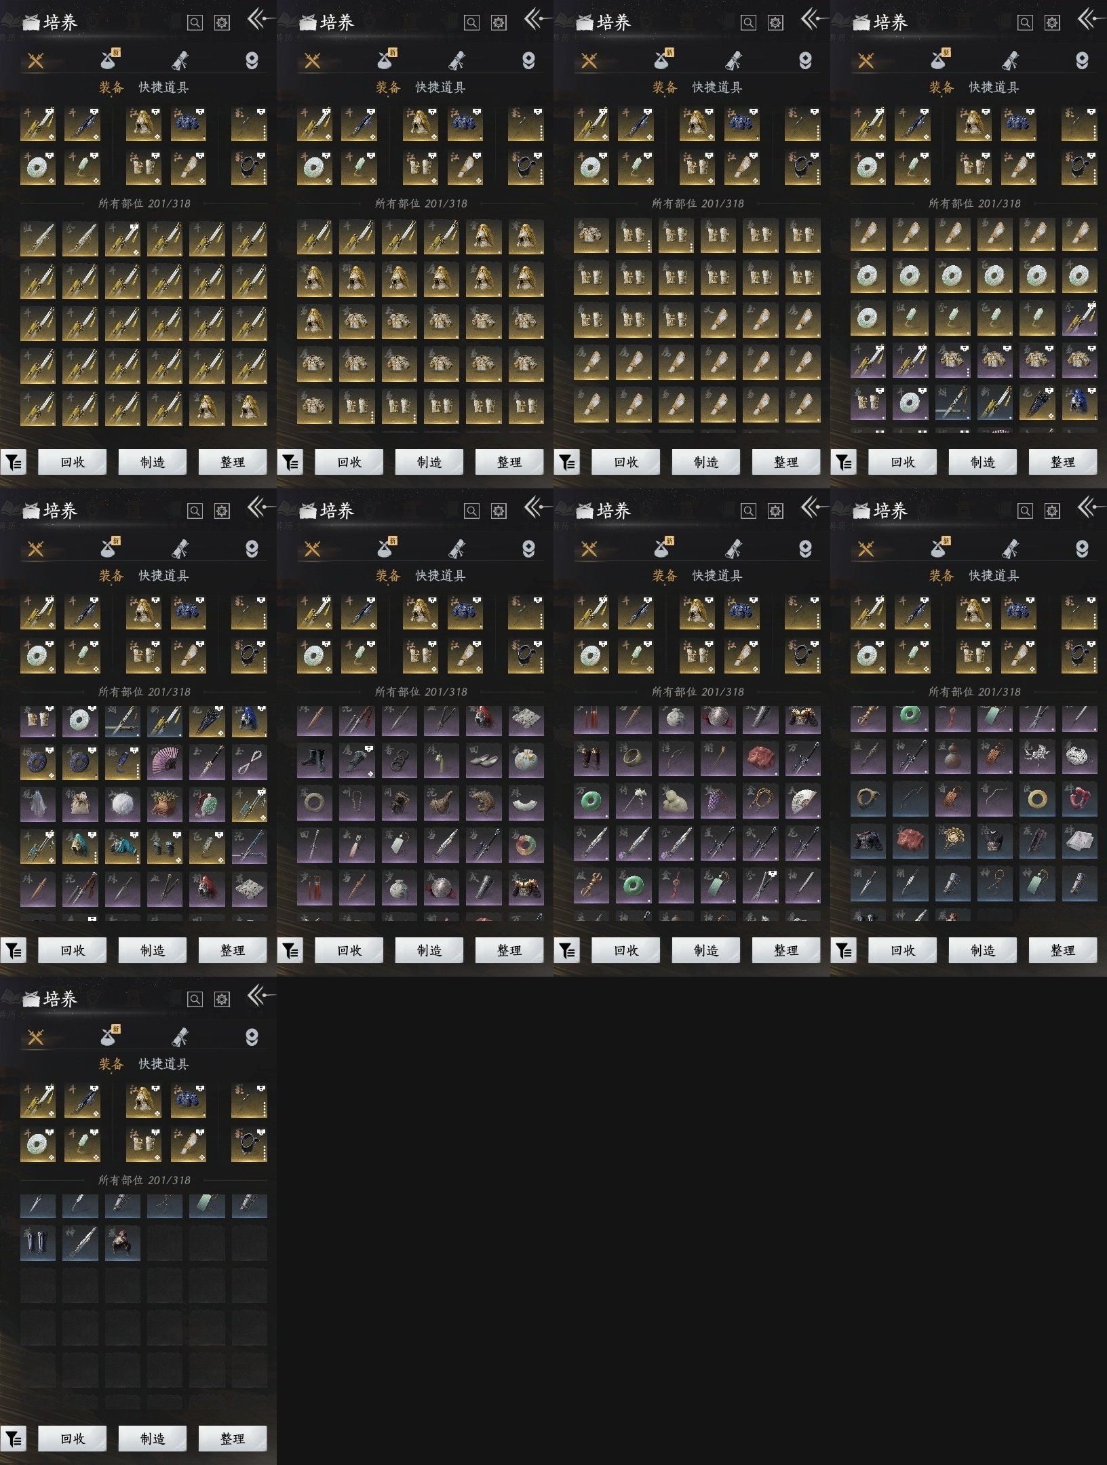Switch to the scroll tab in the sixth panel

[457, 549]
